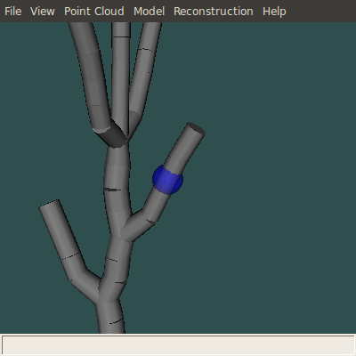The image size is (356, 356).
Task: Click the empty teal background of the viewport
Action: pos(267,178)
